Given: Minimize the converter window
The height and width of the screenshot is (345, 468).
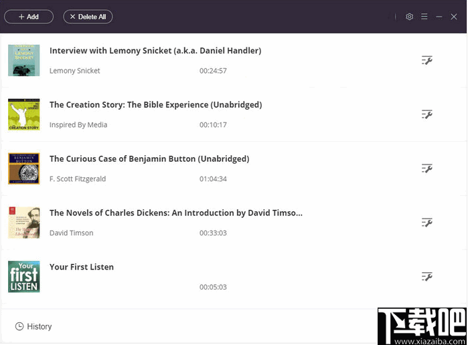Looking at the screenshot, I should pyautogui.click(x=439, y=17).
